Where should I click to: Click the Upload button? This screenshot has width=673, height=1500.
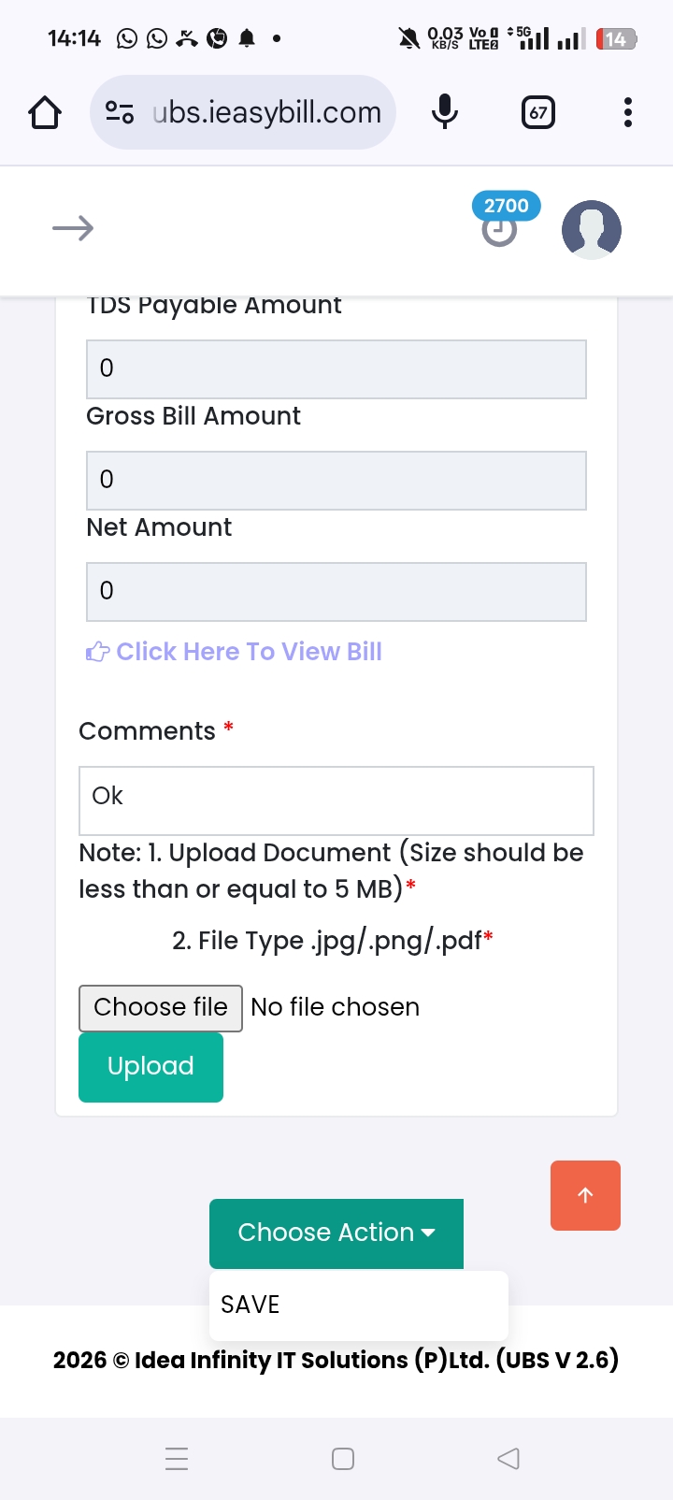pos(150,1067)
